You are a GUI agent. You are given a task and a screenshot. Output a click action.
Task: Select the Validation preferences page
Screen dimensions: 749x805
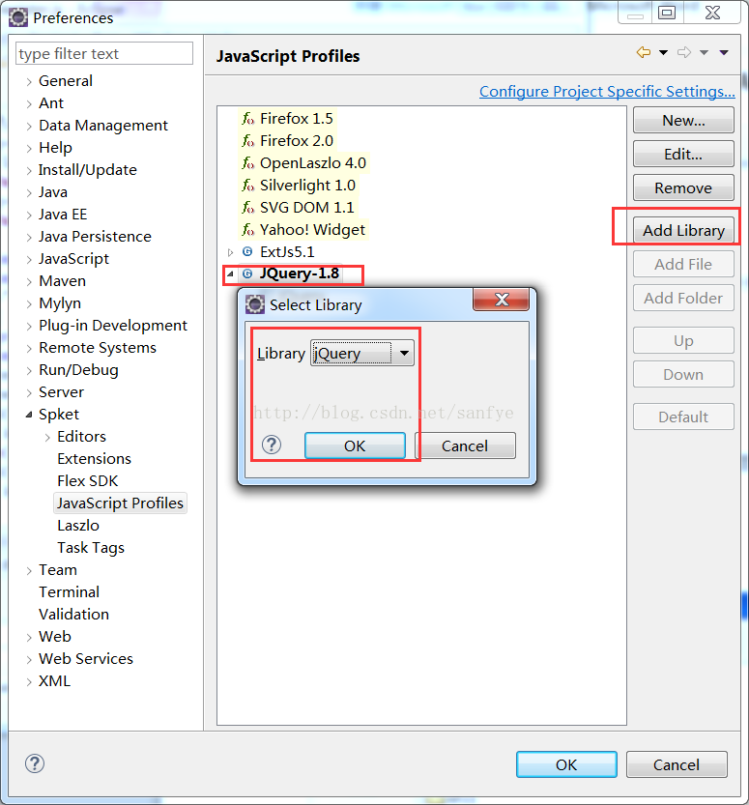[73, 614]
